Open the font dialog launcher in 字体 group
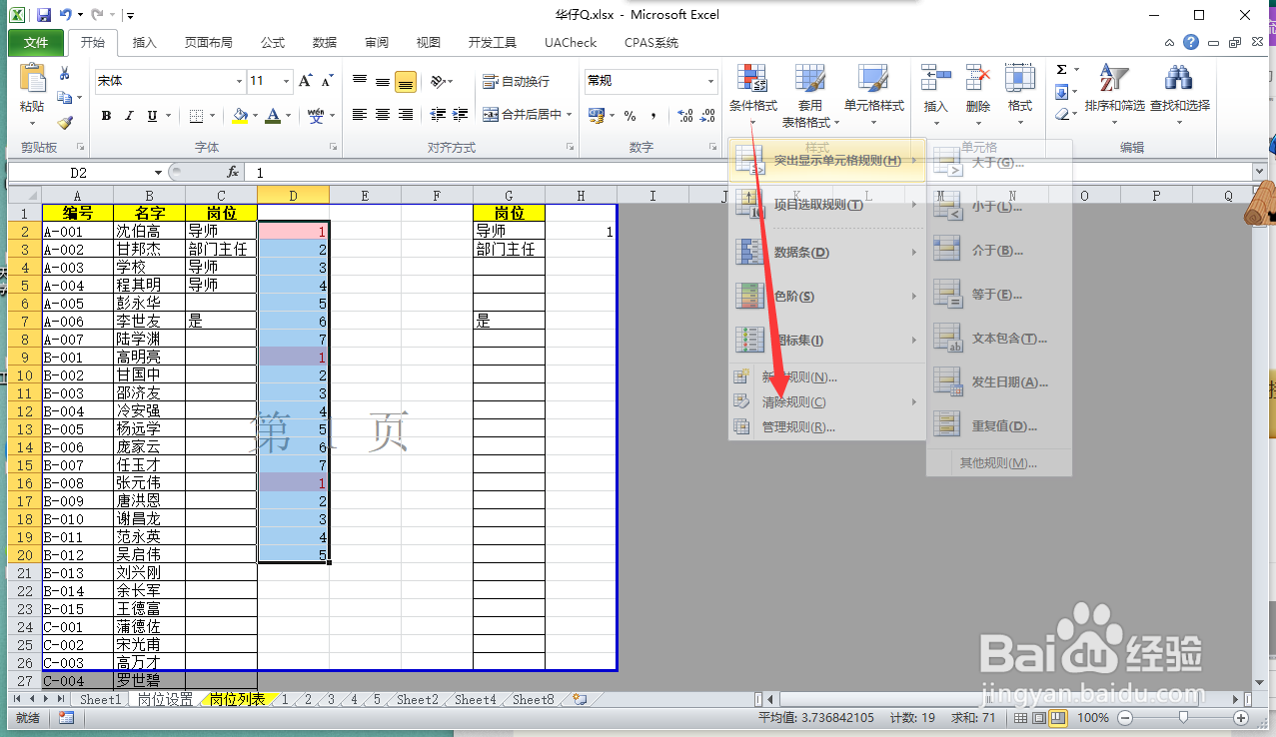The height and width of the screenshot is (737, 1276). coord(334,148)
